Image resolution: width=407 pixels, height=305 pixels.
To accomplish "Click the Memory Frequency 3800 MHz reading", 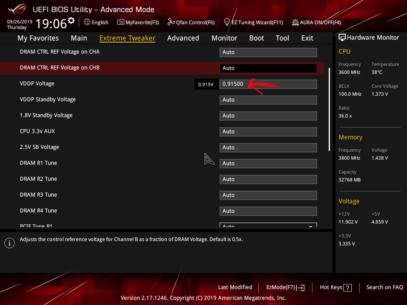I will tap(349, 158).
